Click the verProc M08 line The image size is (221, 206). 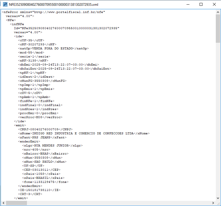coord(40,117)
